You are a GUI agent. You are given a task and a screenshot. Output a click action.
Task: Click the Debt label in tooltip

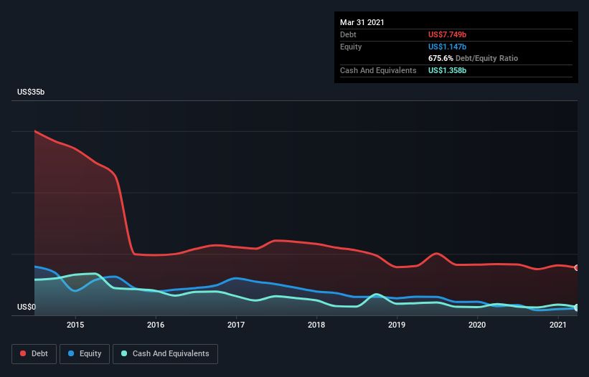(x=348, y=34)
